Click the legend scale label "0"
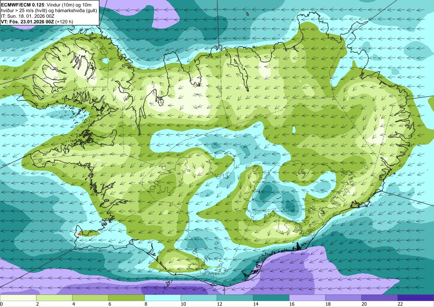Image resolution: width=434 pixels, height=307 pixels. [x=1, y=304]
